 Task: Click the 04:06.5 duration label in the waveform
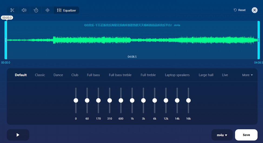(x=132, y=57)
